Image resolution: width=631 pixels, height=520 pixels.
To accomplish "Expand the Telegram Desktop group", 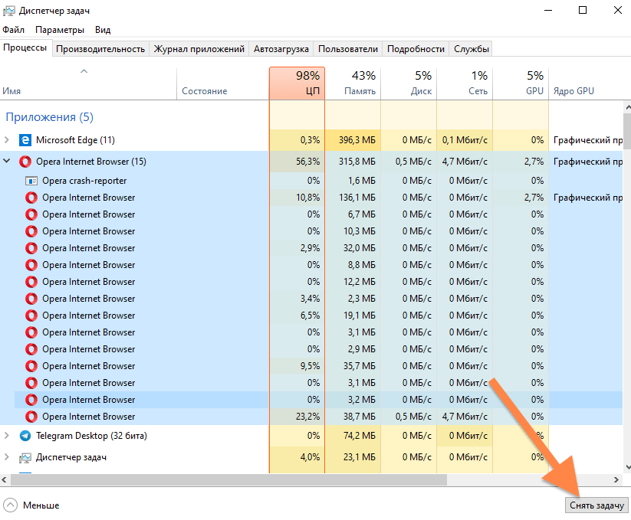I will point(6,436).
